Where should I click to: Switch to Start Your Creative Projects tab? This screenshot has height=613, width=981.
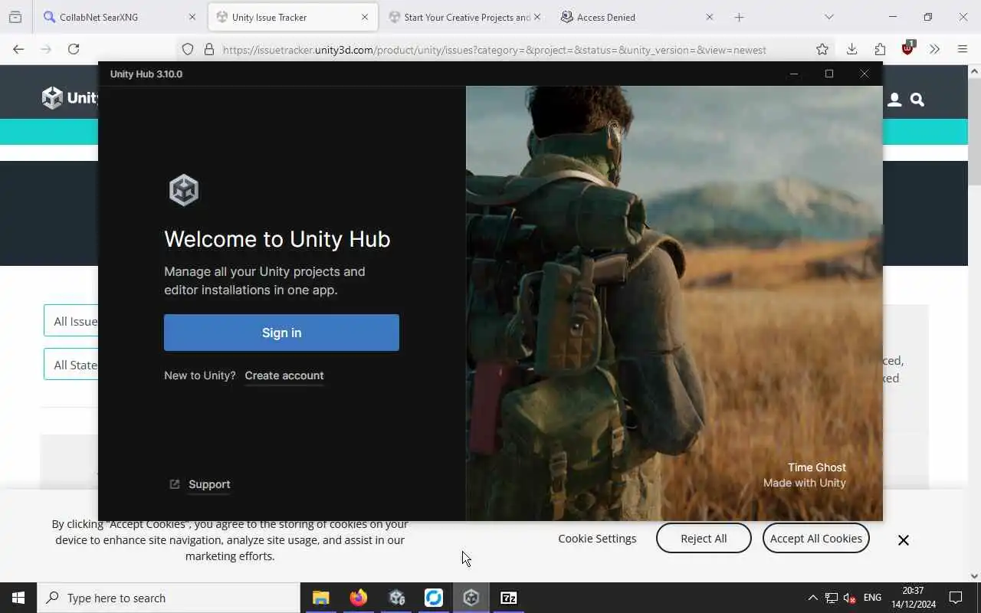464,17
